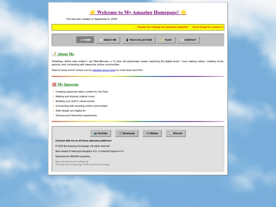Click the 'Welcome to My Amazing Homepage!' heading

[x=138, y=12]
